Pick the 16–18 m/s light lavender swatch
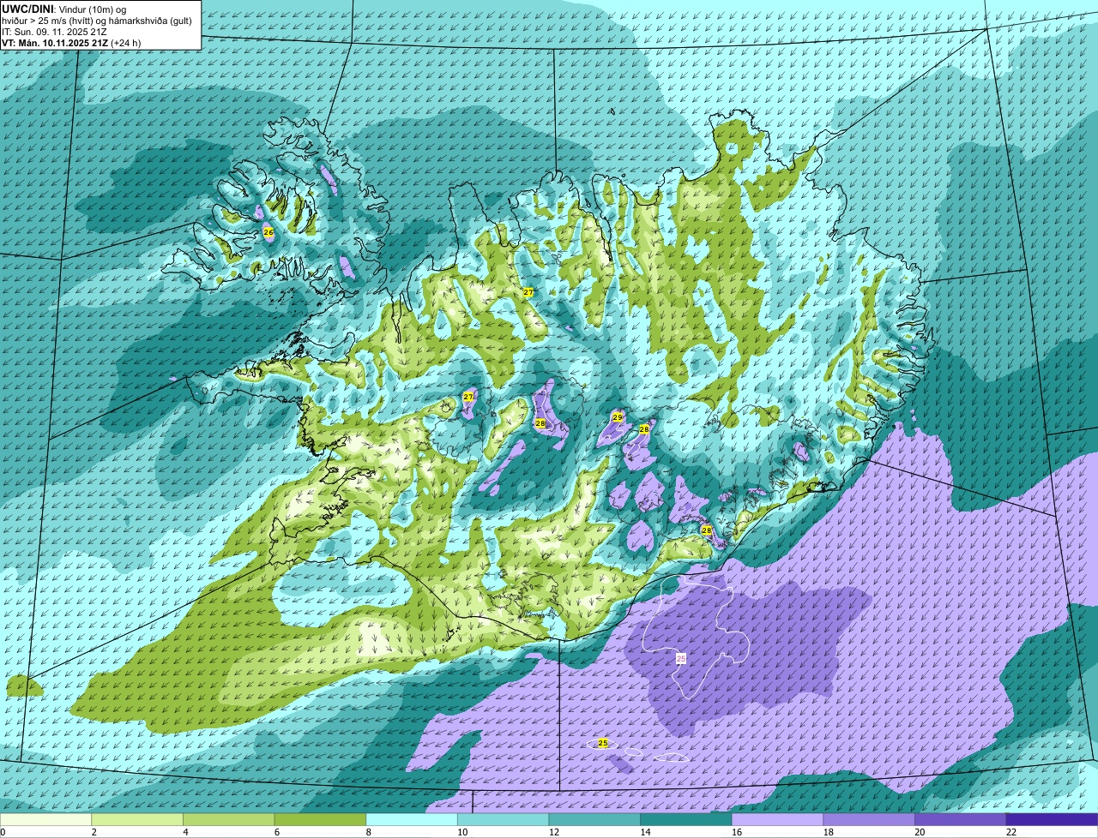The width and height of the screenshot is (1098, 838). tap(778, 819)
